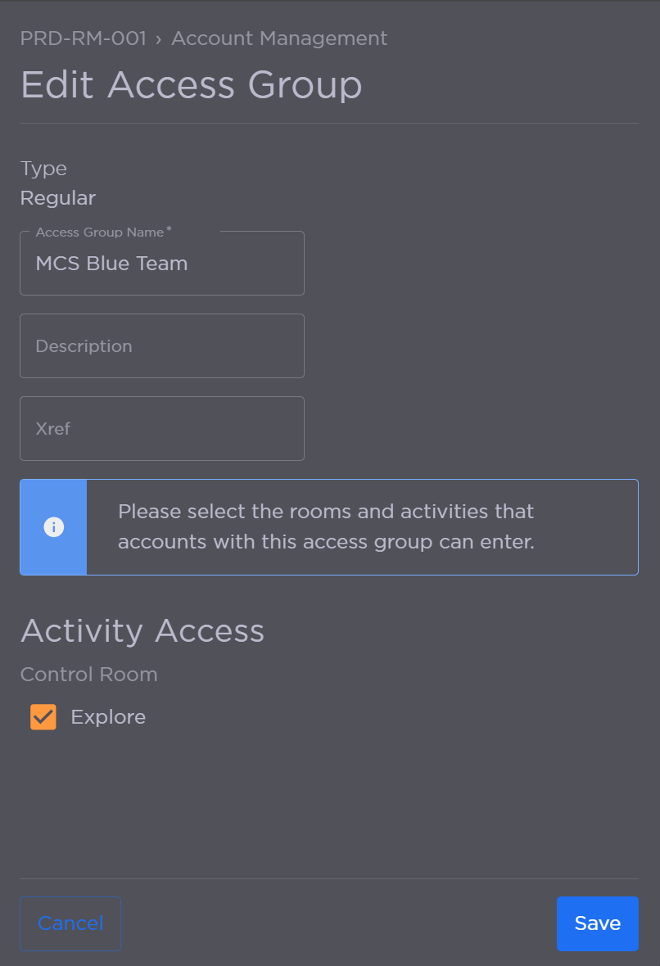Click the info icon in the notice banner
This screenshot has width=660, height=966.
(52, 527)
